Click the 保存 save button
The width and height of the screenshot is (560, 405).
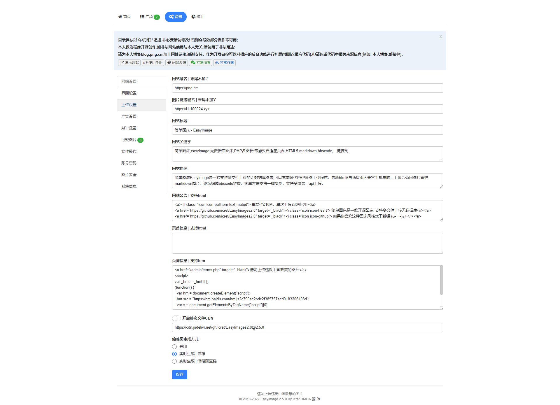tap(180, 374)
